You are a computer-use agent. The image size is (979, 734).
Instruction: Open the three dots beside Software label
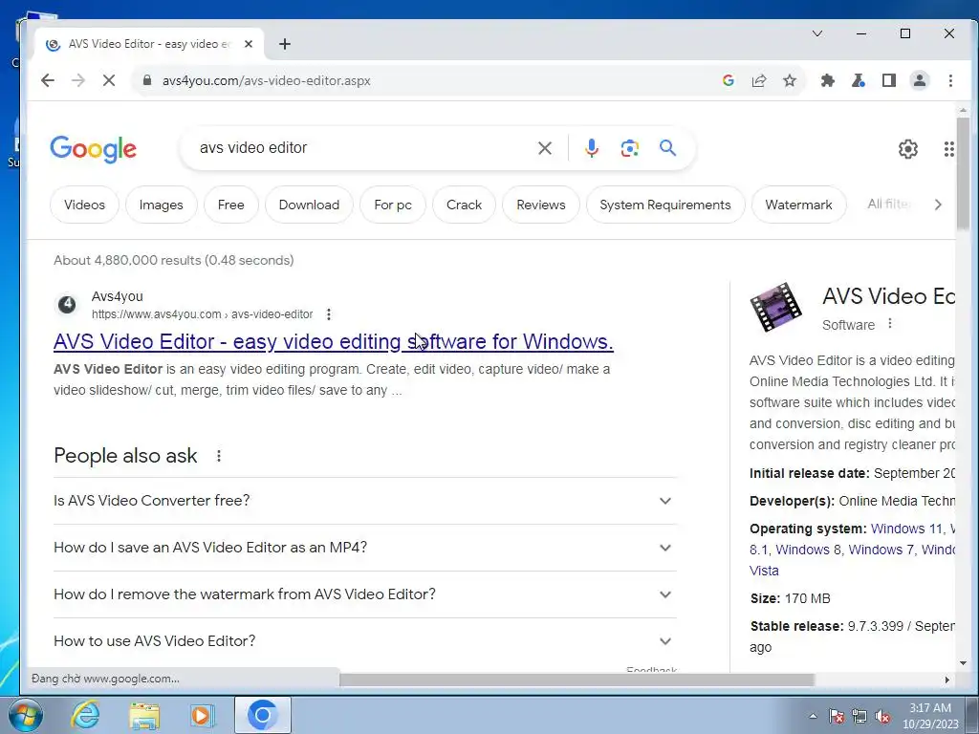890,324
